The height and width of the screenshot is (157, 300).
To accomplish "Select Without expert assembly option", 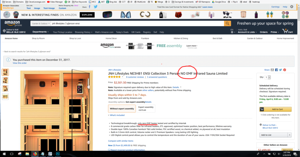I will 122,108.
